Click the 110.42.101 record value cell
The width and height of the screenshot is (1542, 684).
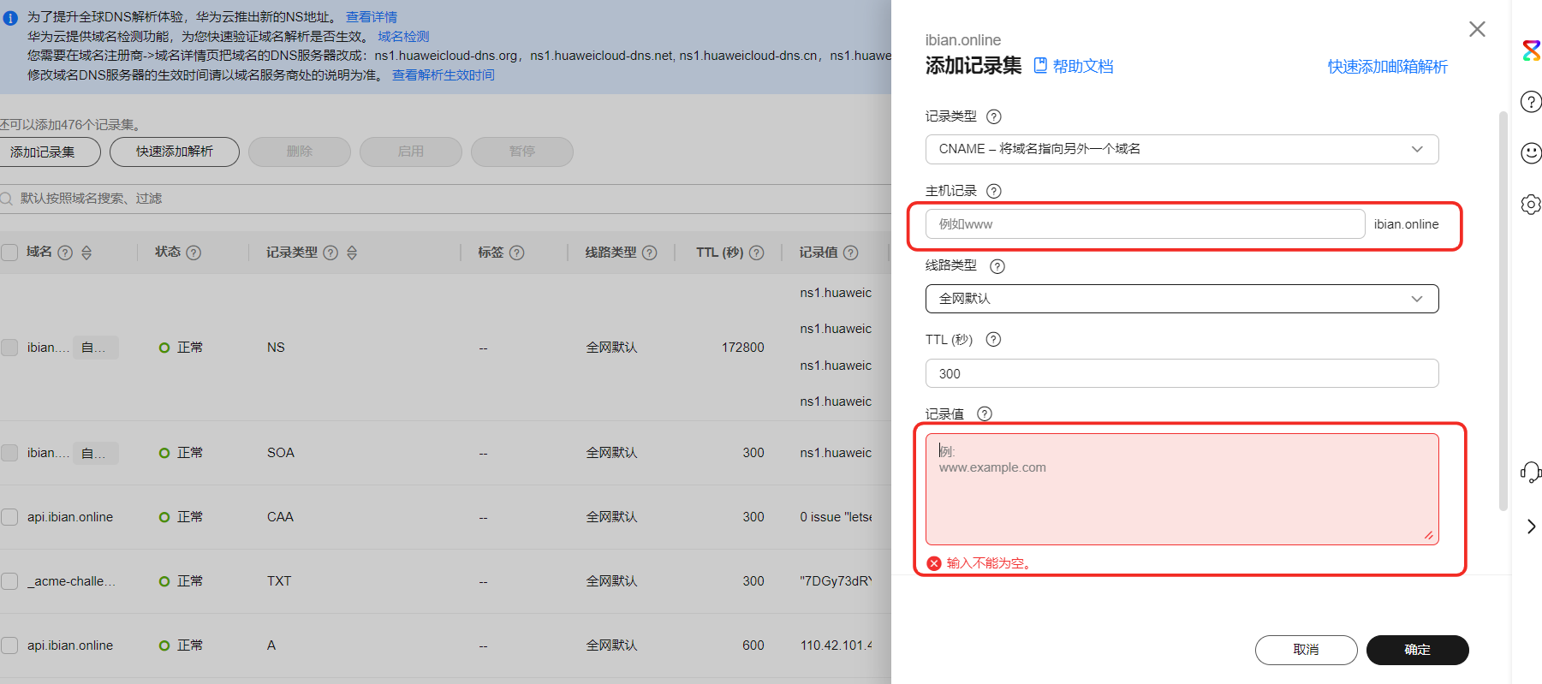pos(836,645)
